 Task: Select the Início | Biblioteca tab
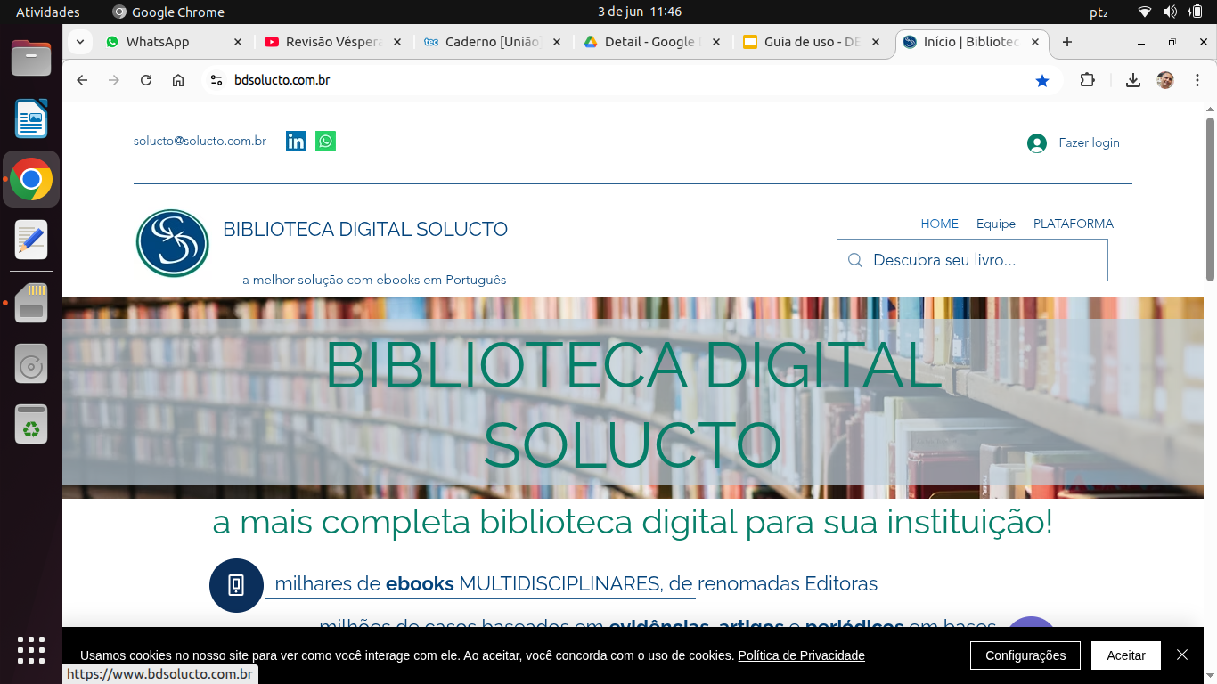coord(971,42)
